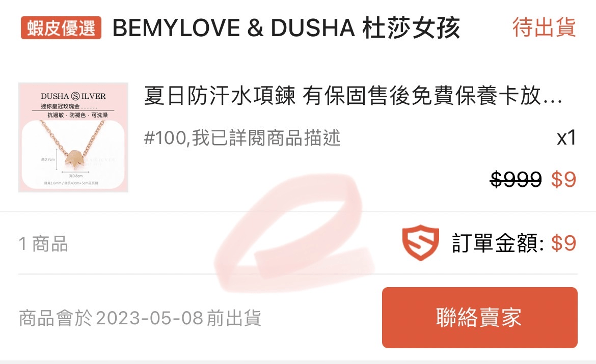
Task: Open the necklace product thumbnail
Action: [x=73, y=137]
